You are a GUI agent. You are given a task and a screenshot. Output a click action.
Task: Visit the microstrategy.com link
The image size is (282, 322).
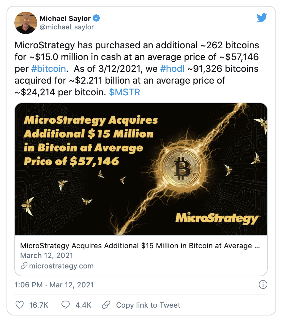click(61, 266)
